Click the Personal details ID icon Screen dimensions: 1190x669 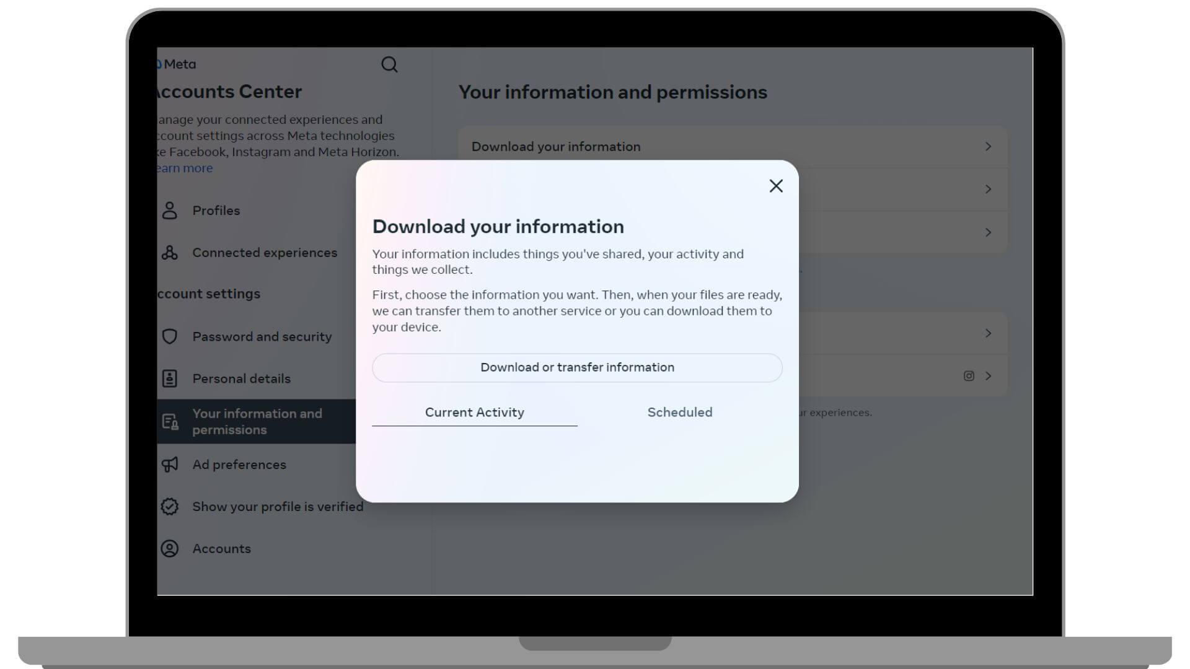(x=170, y=378)
